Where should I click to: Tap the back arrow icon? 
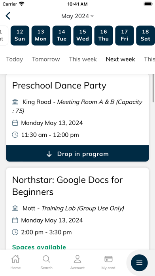pos(8,16)
